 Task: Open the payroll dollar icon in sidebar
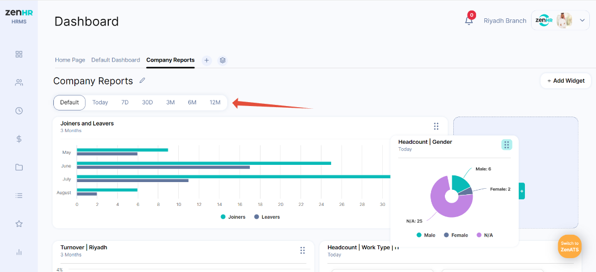pos(19,139)
